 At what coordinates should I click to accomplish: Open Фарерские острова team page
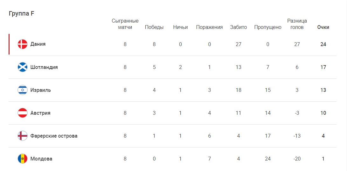(x=54, y=136)
